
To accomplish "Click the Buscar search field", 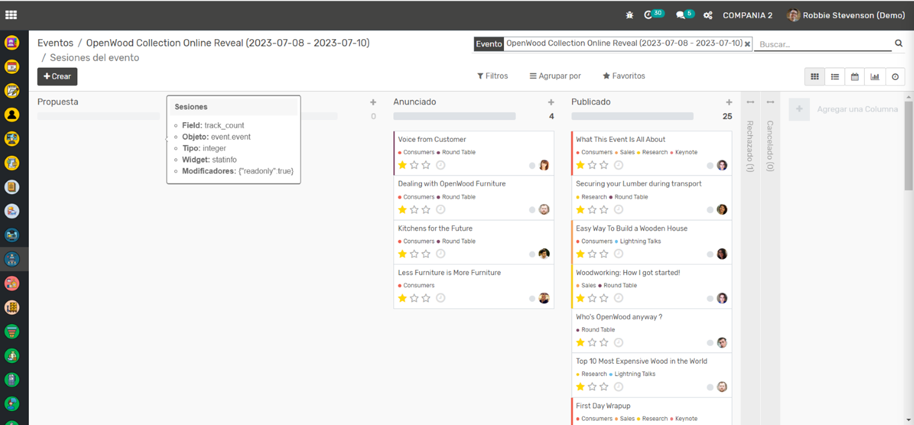I will pos(822,44).
